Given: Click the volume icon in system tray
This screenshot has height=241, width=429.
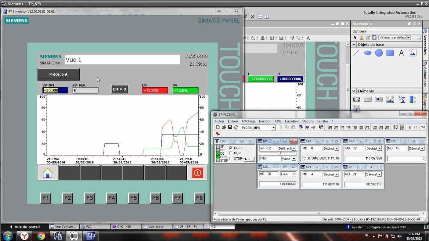Looking at the screenshot, I should 399,236.
